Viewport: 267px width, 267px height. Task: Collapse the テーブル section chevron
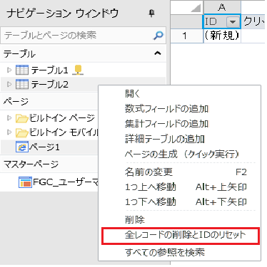click(158, 53)
